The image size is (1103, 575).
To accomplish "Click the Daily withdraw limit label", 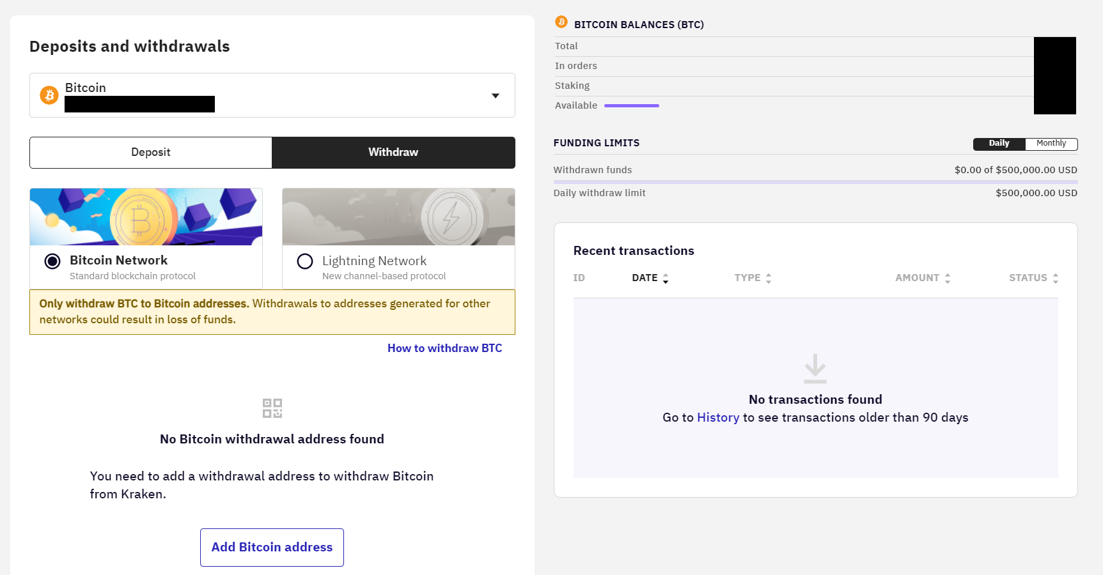I will pos(600,193).
